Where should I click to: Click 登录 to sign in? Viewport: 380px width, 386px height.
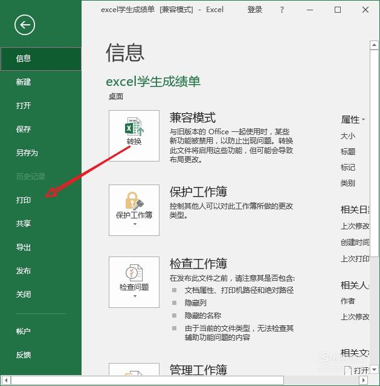tap(255, 10)
